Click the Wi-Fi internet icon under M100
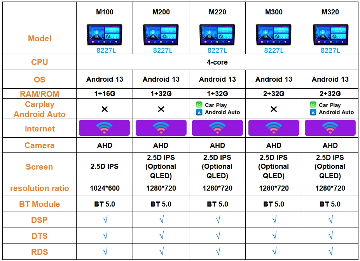 105,128
